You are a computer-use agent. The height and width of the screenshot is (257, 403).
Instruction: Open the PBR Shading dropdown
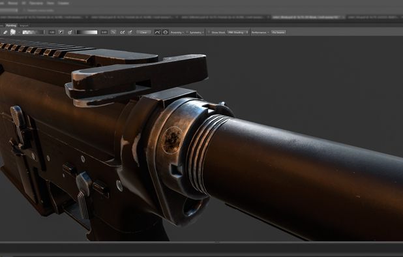coord(238,33)
